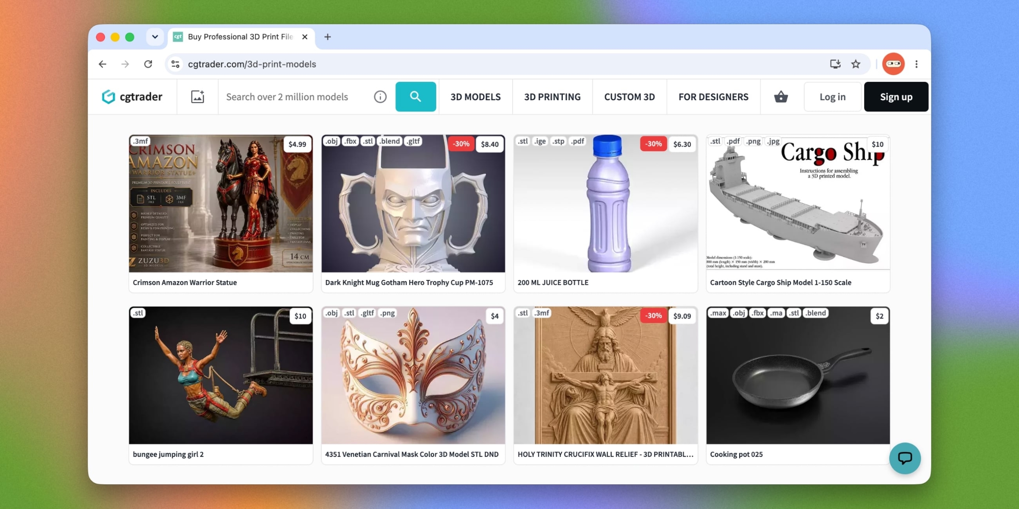This screenshot has width=1019, height=509.
Task: Click the Dark Knight Mug Gotham Hero title
Action: coord(409,282)
